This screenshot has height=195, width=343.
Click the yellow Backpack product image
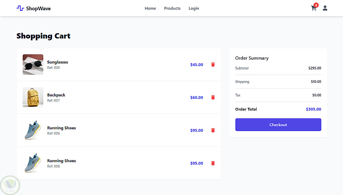point(33,97)
